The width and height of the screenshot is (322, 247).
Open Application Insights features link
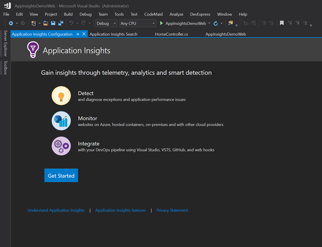click(x=120, y=210)
